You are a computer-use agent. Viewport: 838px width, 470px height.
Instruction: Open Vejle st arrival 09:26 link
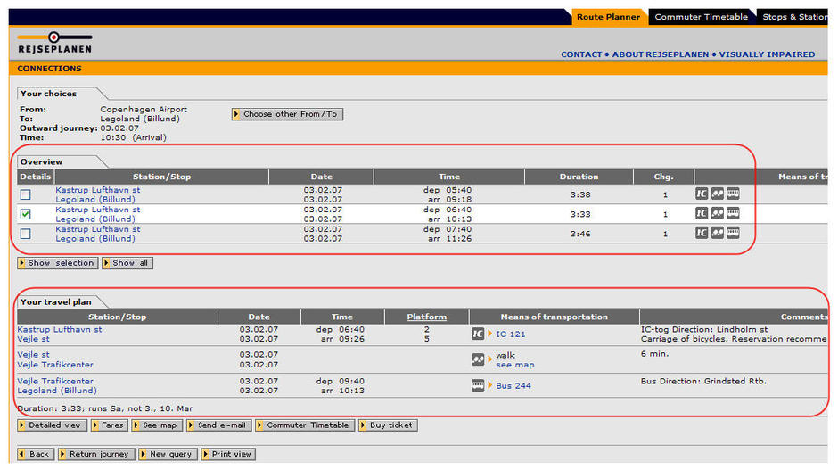33,339
